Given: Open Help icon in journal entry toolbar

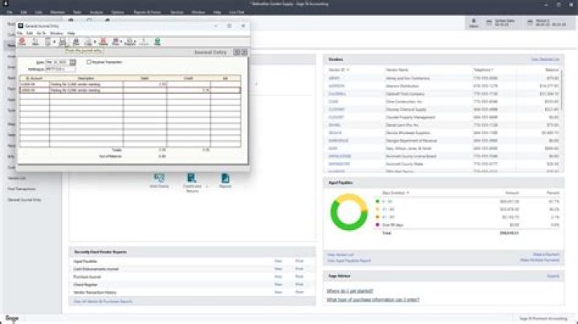Looking at the screenshot, I should click(157, 42).
